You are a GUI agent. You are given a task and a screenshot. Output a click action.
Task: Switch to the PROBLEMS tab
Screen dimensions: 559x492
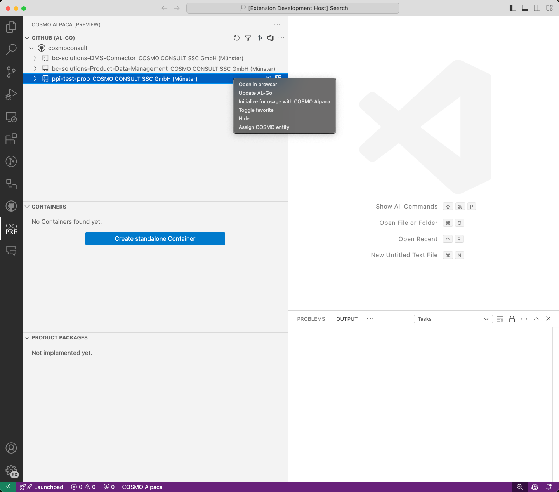[x=311, y=319]
